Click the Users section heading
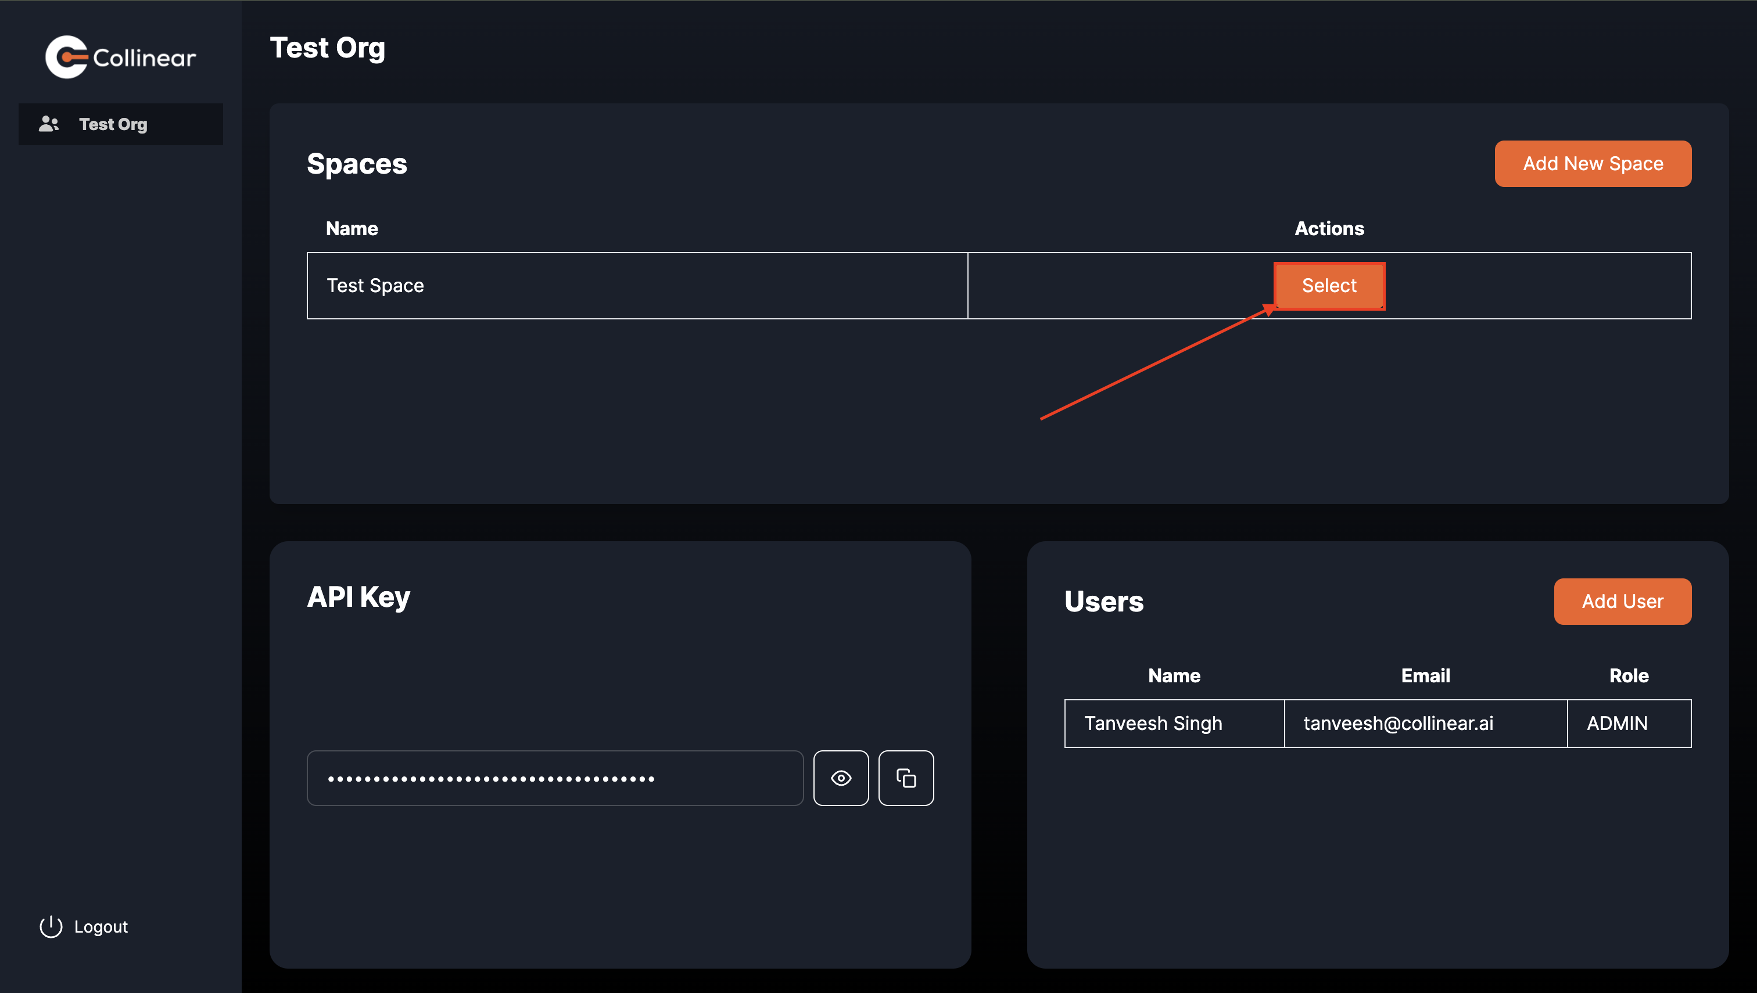Viewport: 1757px width, 993px height. coord(1103,602)
